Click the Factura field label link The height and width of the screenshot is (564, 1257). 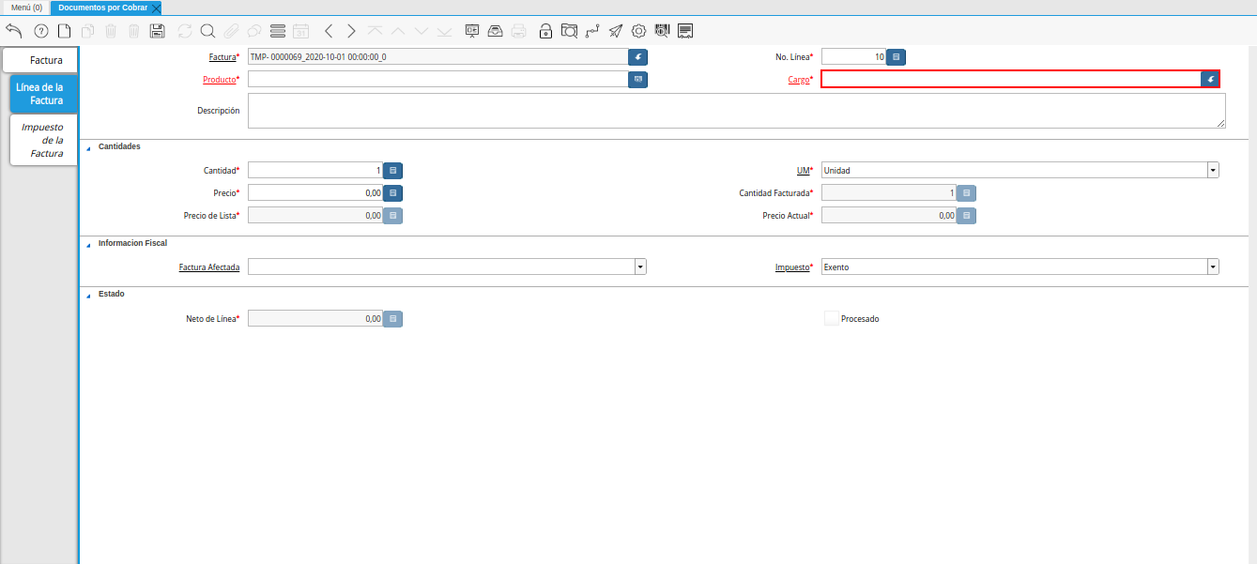click(222, 57)
